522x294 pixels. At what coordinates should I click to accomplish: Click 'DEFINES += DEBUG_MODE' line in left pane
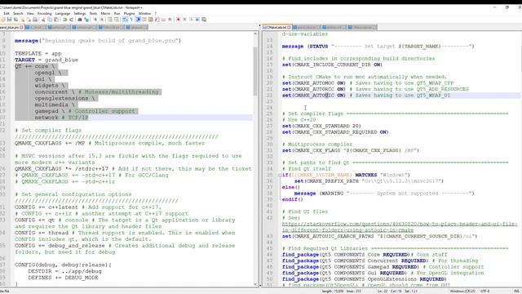click(x=63, y=278)
